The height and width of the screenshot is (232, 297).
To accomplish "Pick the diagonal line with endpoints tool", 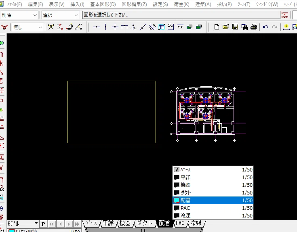I will pyautogui.click(x=143, y=27).
